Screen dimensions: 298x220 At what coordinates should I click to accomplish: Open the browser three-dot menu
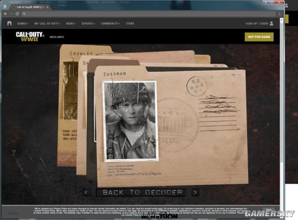click(280, 14)
